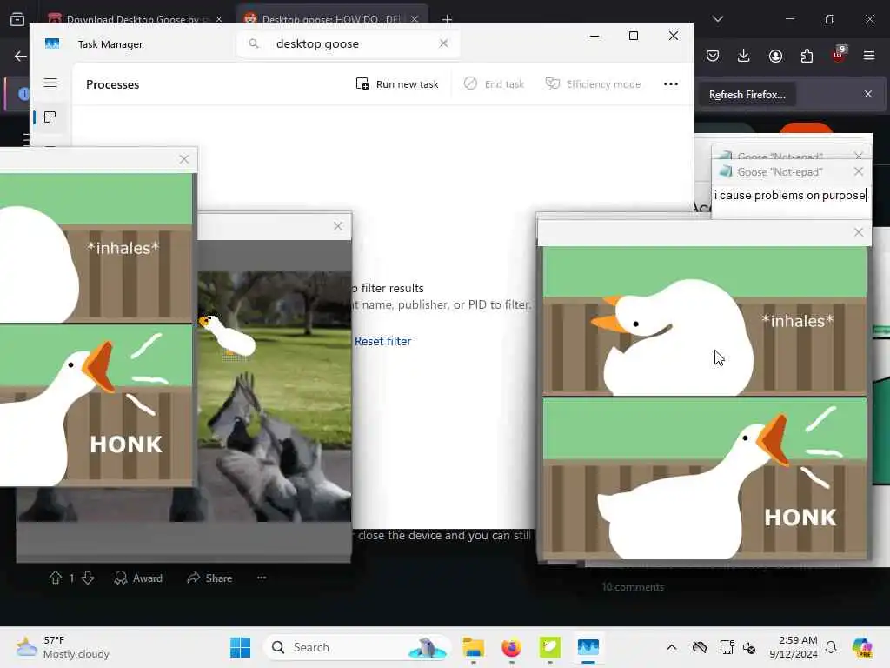Open the notification bell in taskbar

(x=831, y=647)
